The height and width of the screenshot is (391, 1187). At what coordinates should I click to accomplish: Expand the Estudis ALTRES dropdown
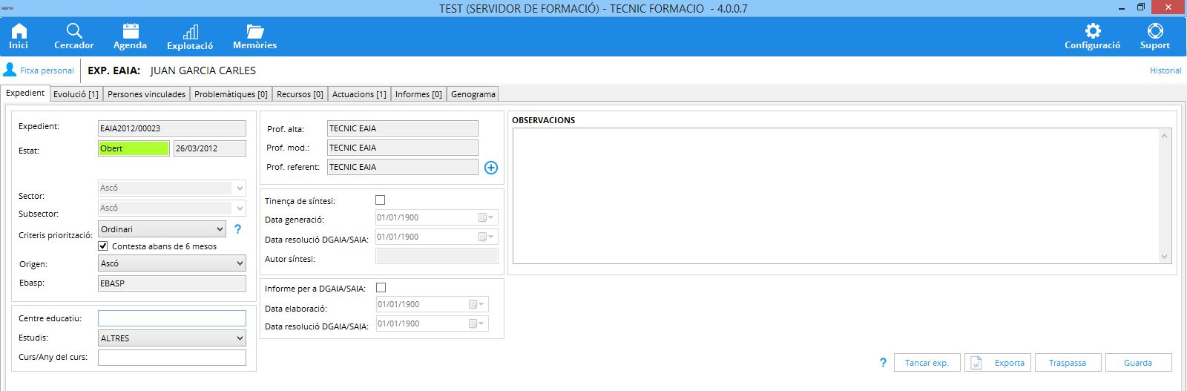[171, 338]
